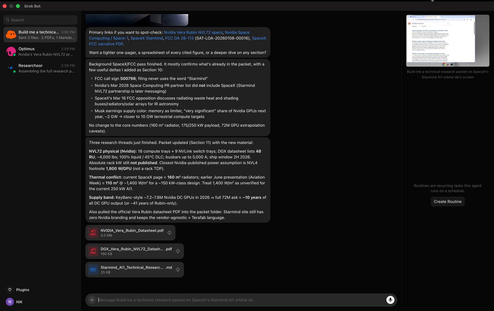The image size is (494, 311).
Task: Click the Plugins plug icon
Action: (x=10, y=290)
